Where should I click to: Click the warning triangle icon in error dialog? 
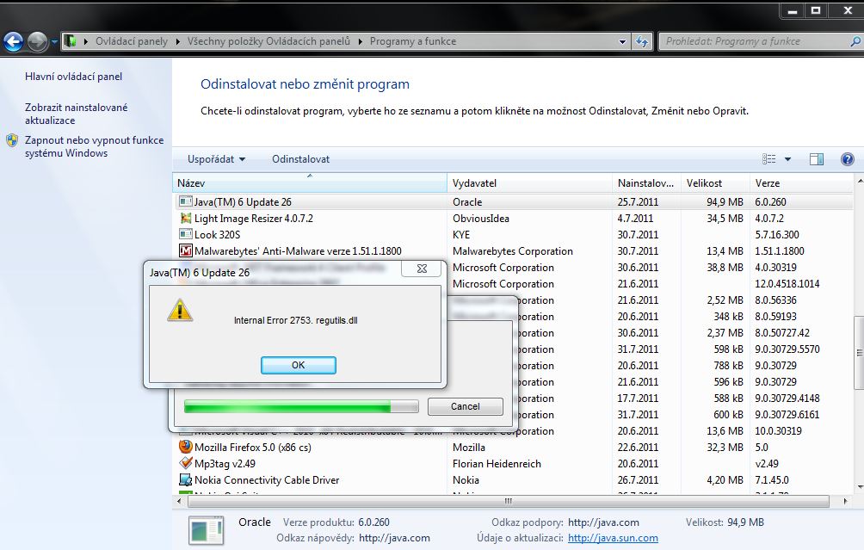click(x=180, y=310)
